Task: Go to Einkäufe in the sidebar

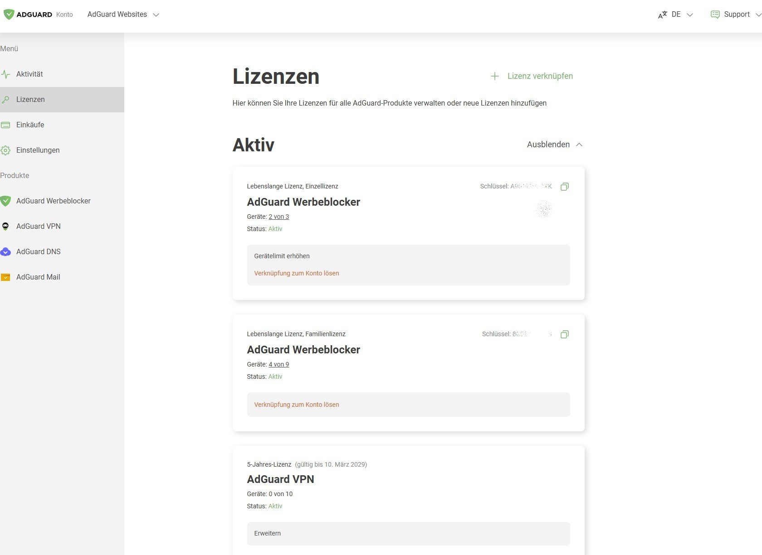Action: coord(30,125)
